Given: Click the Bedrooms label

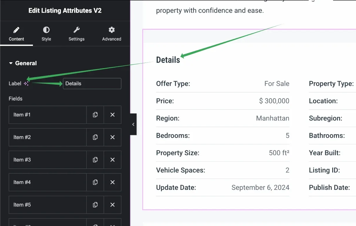Looking at the screenshot, I should (x=173, y=136).
